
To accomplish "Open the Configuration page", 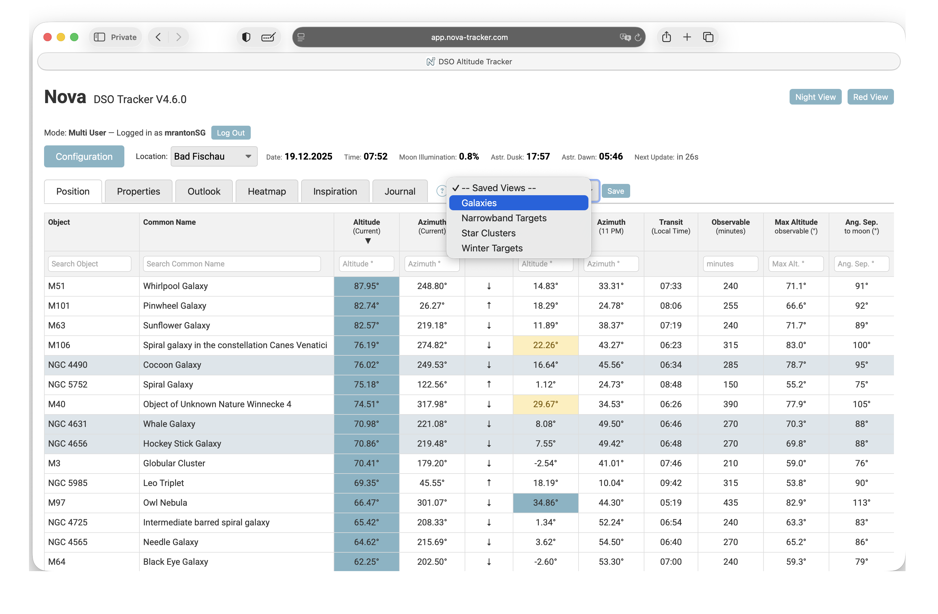I will click(x=84, y=156).
